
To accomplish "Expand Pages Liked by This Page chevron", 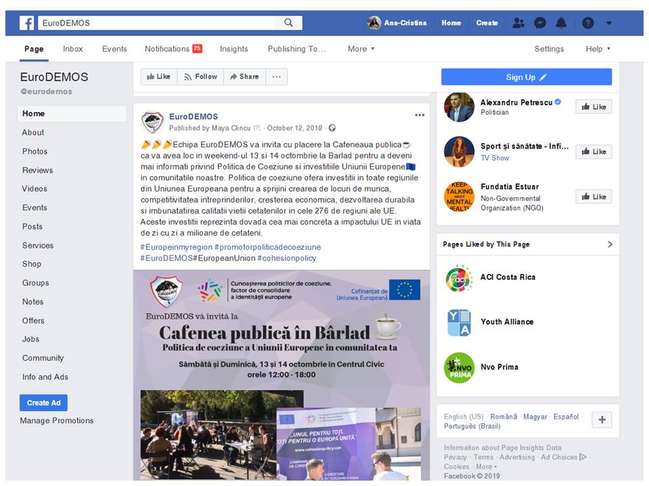I will pos(610,244).
